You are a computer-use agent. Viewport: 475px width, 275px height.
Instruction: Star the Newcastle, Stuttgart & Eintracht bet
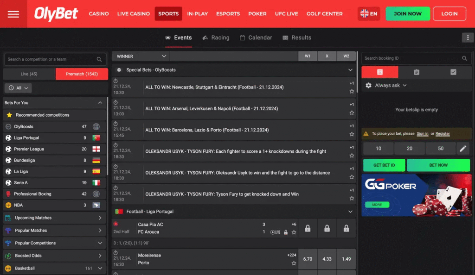pos(352,92)
